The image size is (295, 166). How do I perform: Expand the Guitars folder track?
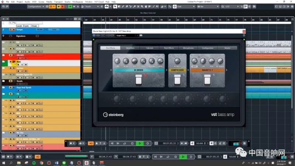point(3,68)
